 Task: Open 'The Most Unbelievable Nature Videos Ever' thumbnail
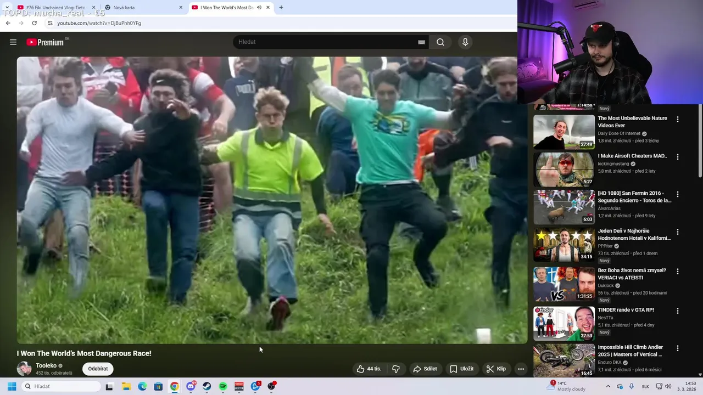coord(564,132)
